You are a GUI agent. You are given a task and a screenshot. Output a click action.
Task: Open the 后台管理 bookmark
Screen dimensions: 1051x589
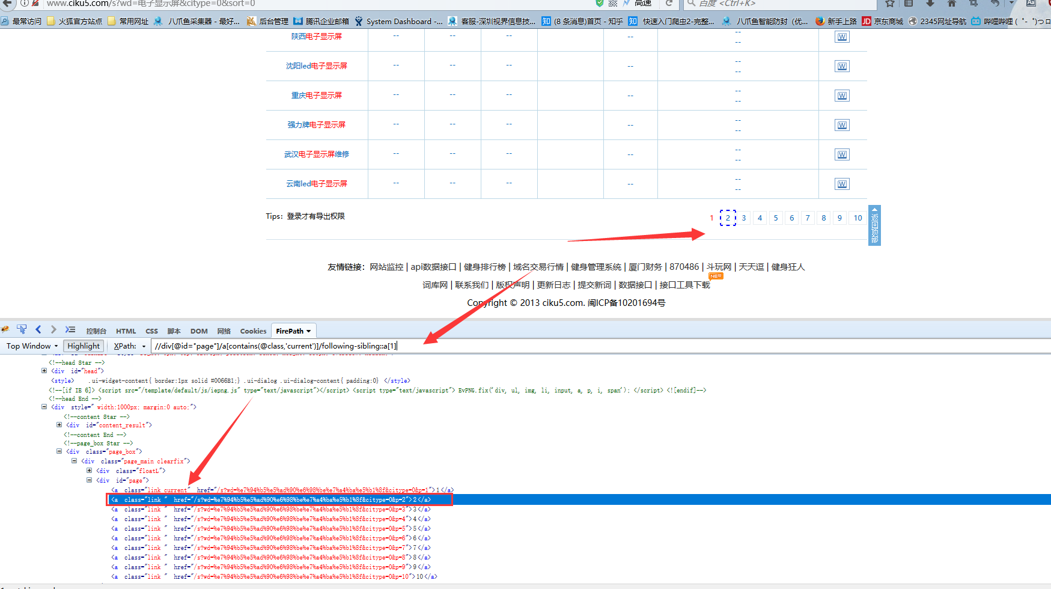(x=268, y=21)
